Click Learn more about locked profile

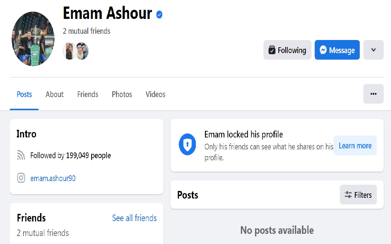[x=355, y=146]
